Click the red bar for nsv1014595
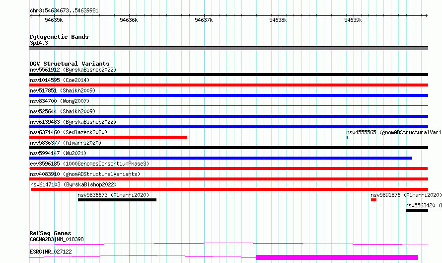This screenshot has width=442, height=263. [228, 85]
